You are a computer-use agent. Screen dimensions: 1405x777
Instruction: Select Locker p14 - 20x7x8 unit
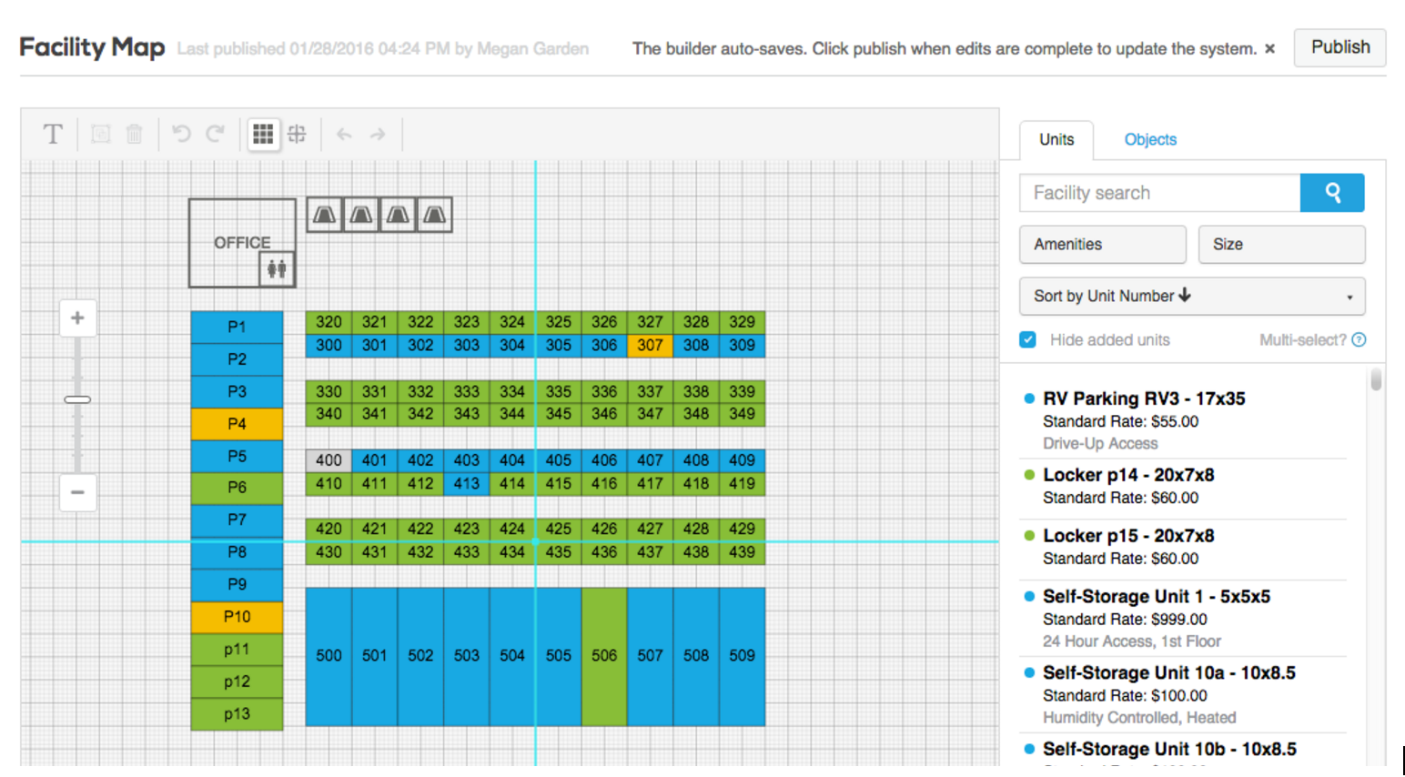pos(1183,486)
